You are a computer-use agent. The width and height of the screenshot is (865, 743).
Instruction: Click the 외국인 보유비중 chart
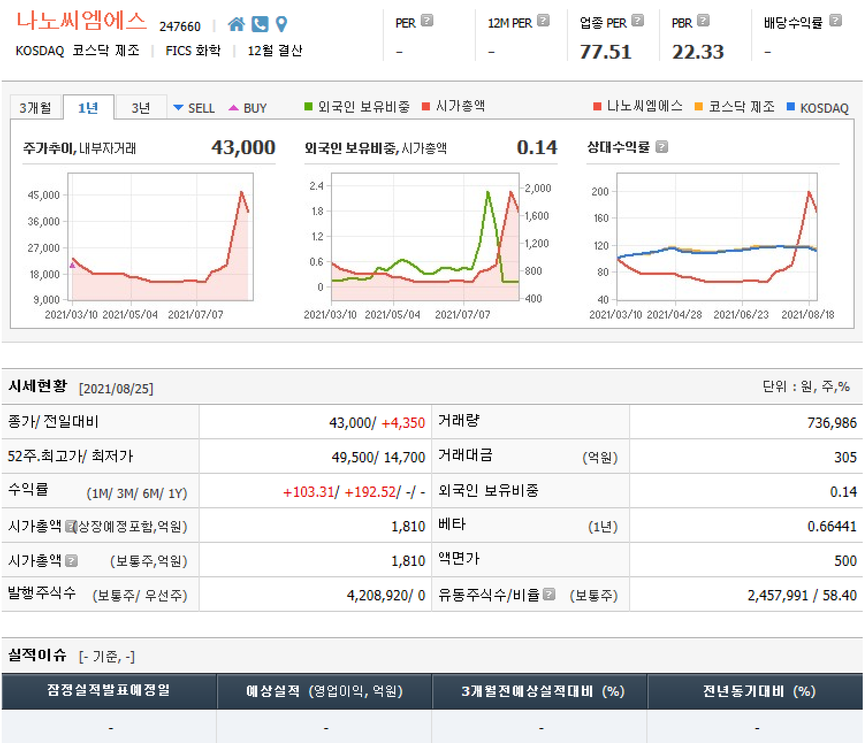point(425,237)
